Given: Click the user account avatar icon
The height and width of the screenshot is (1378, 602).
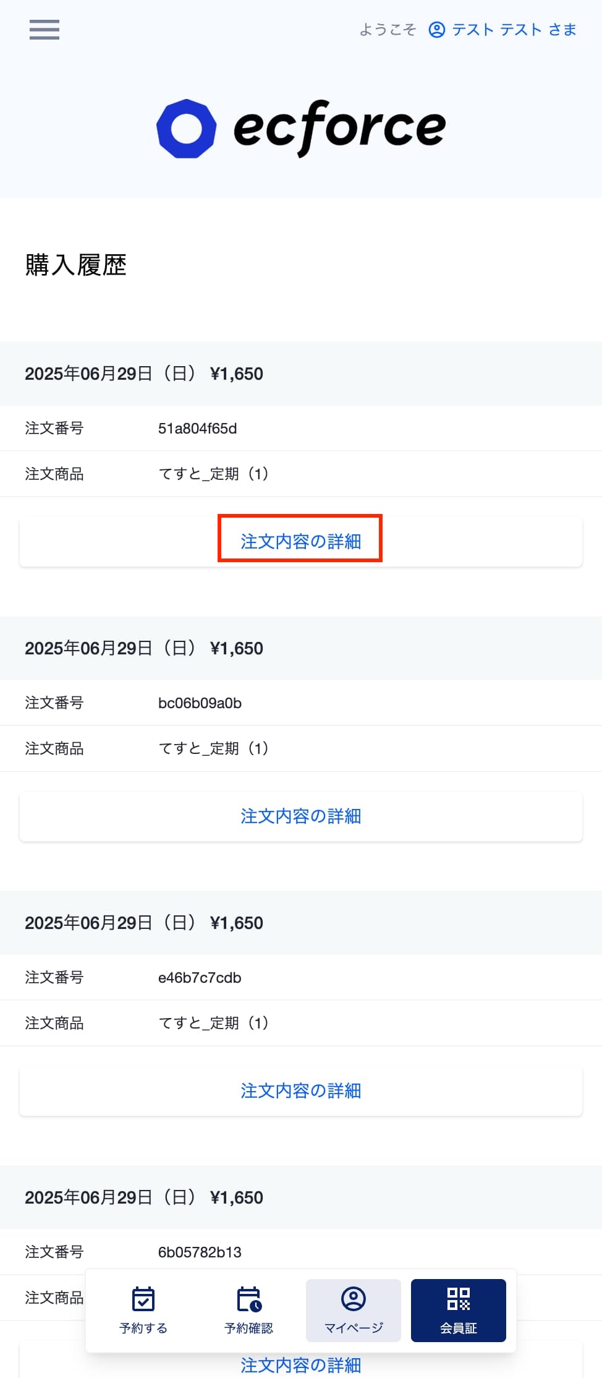Looking at the screenshot, I should point(437,30).
